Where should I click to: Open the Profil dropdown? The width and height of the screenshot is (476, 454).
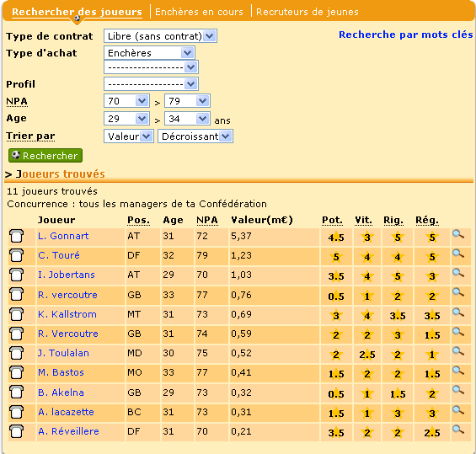[x=151, y=84]
